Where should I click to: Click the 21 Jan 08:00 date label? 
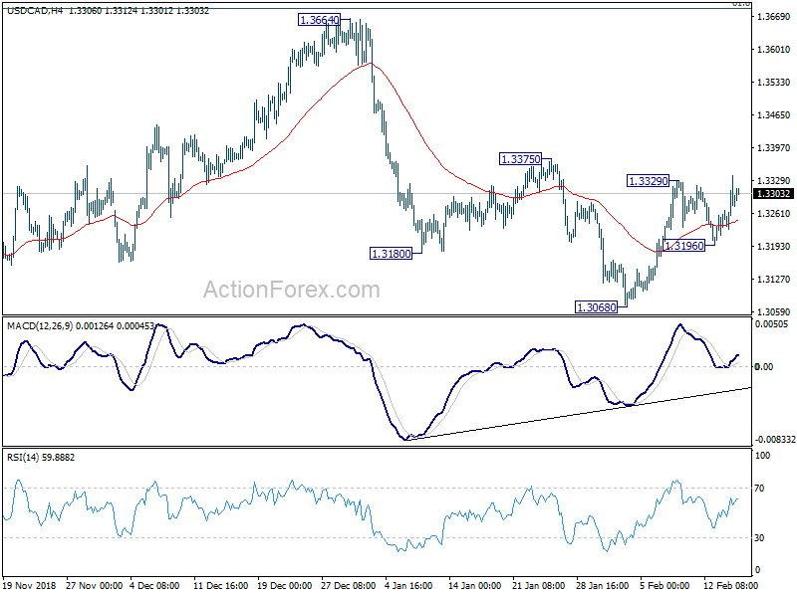click(538, 586)
